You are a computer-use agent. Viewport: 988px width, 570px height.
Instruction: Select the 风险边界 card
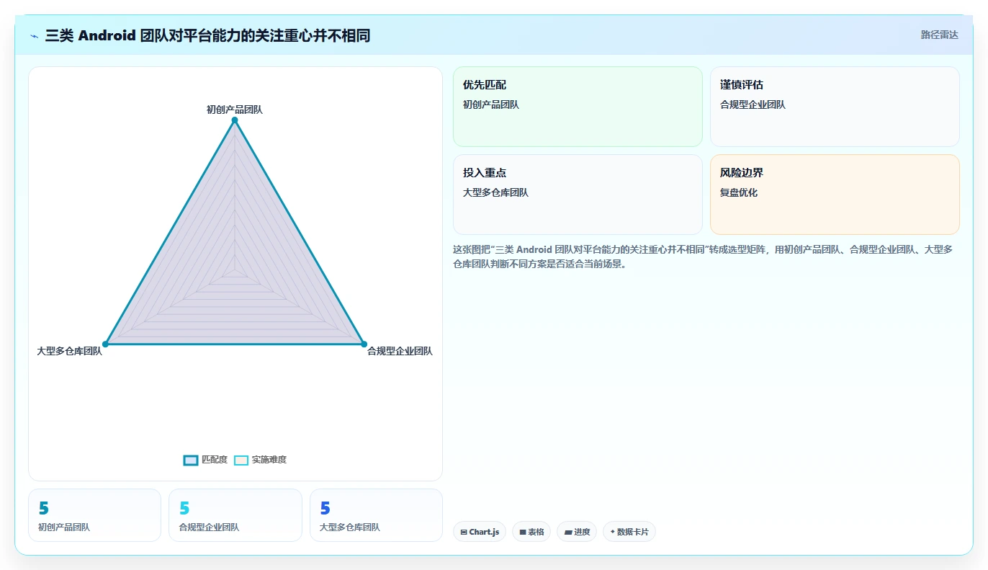[x=835, y=195]
